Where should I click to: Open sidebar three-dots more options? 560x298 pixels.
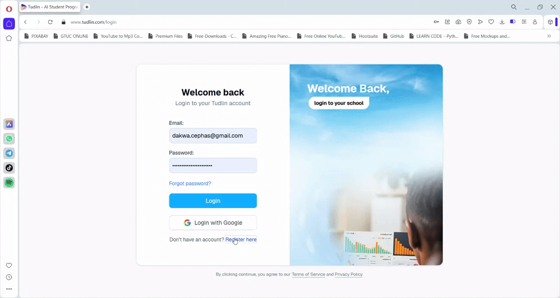coord(9,289)
